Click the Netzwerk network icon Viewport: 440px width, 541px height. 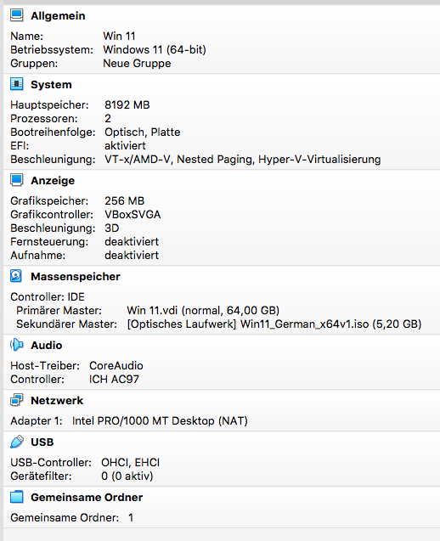[17, 400]
